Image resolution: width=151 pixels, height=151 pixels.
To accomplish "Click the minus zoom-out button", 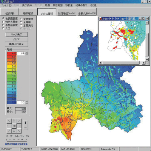I will pyautogui.click(x=26, y=128).
